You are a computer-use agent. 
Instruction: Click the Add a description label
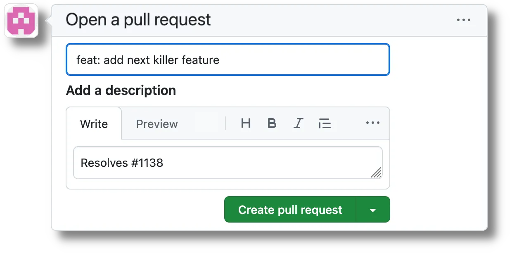coord(121,90)
